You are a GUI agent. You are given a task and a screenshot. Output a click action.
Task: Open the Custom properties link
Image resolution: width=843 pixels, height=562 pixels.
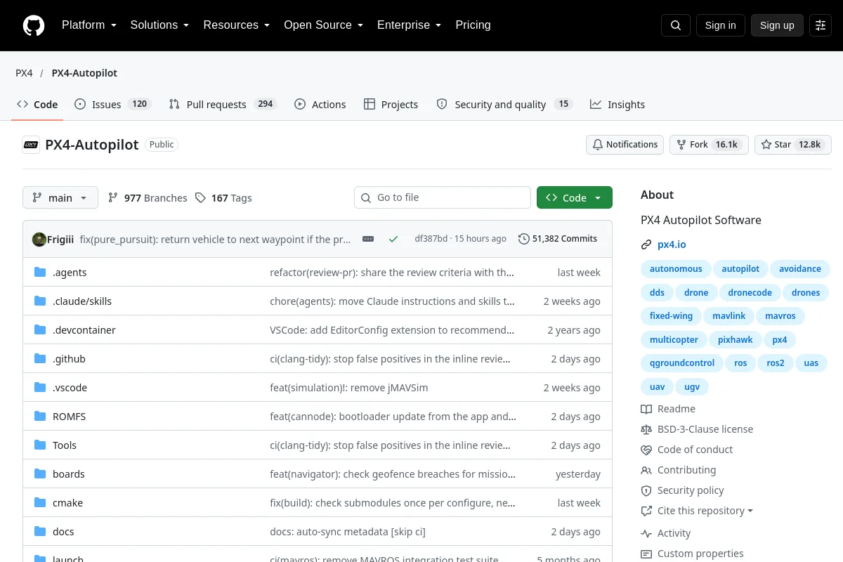point(700,554)
